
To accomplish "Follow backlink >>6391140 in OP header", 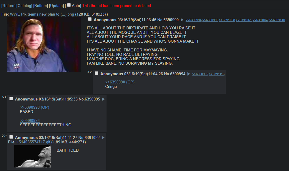I will pos(277,20).
